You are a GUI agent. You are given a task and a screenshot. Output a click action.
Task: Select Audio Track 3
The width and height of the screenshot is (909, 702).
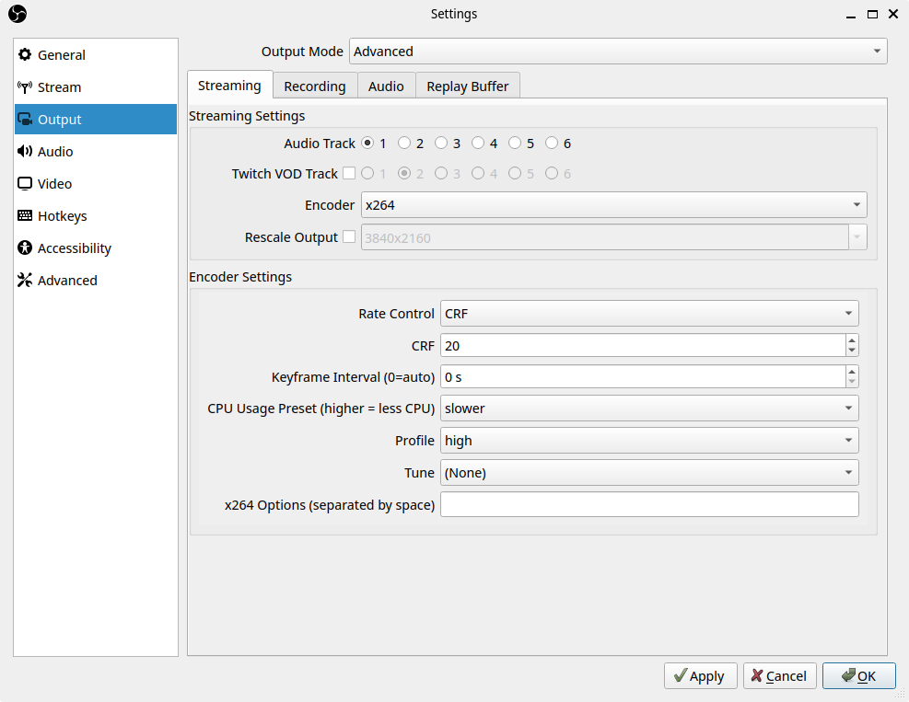[x=441, y=143]
